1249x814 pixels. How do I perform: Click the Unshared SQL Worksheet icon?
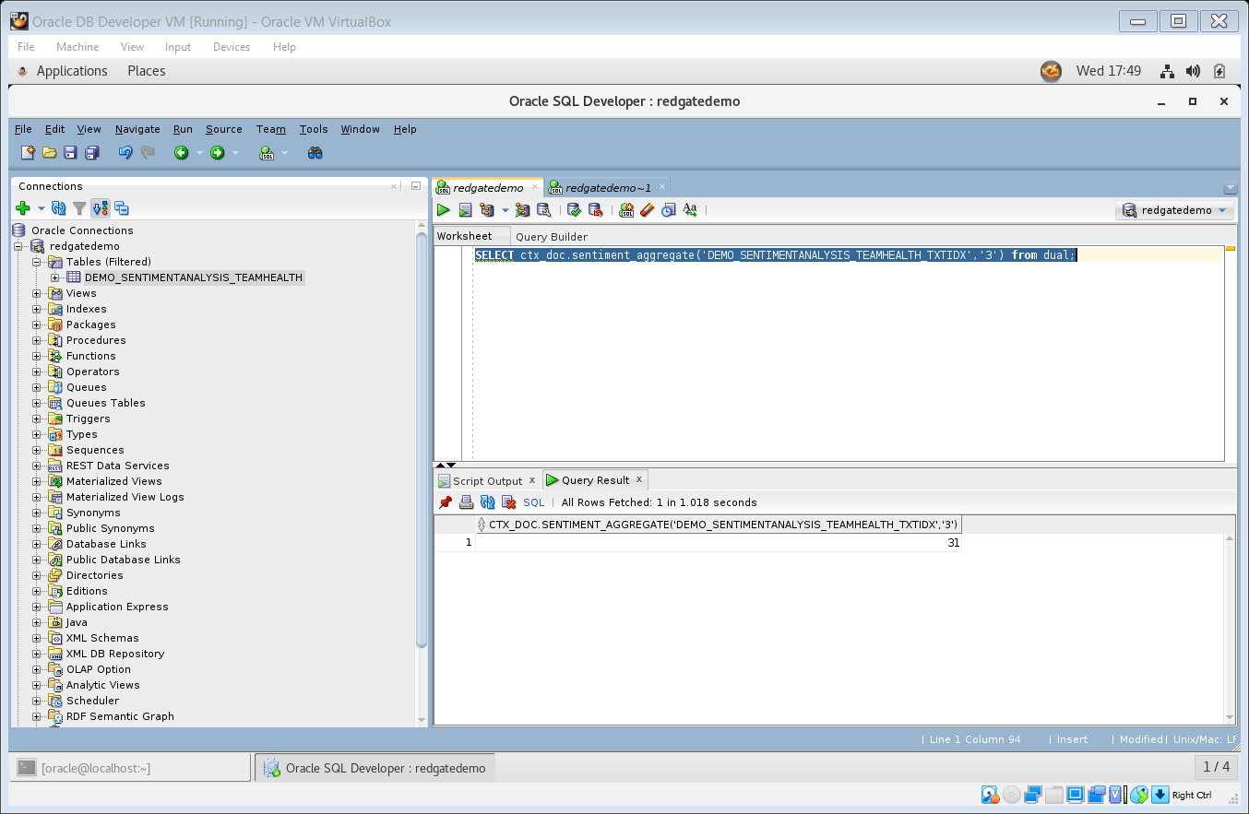(626, 210)
